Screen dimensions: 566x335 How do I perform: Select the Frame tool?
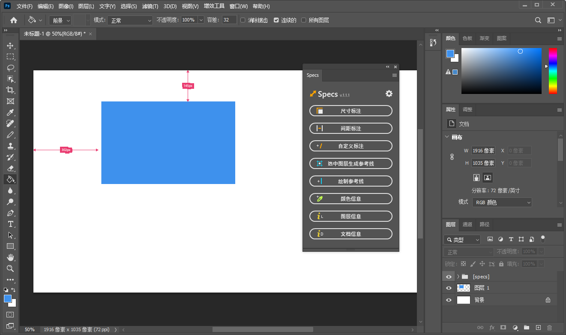coord(10,101)
